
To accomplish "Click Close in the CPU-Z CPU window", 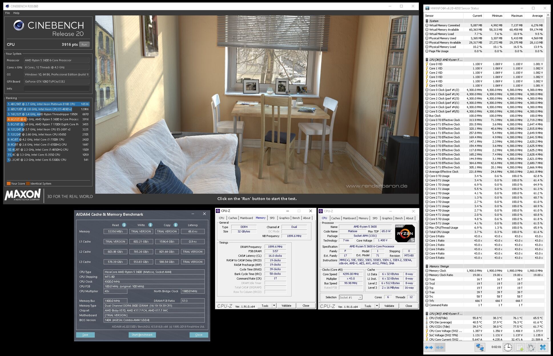I will [x=409, y=306].
